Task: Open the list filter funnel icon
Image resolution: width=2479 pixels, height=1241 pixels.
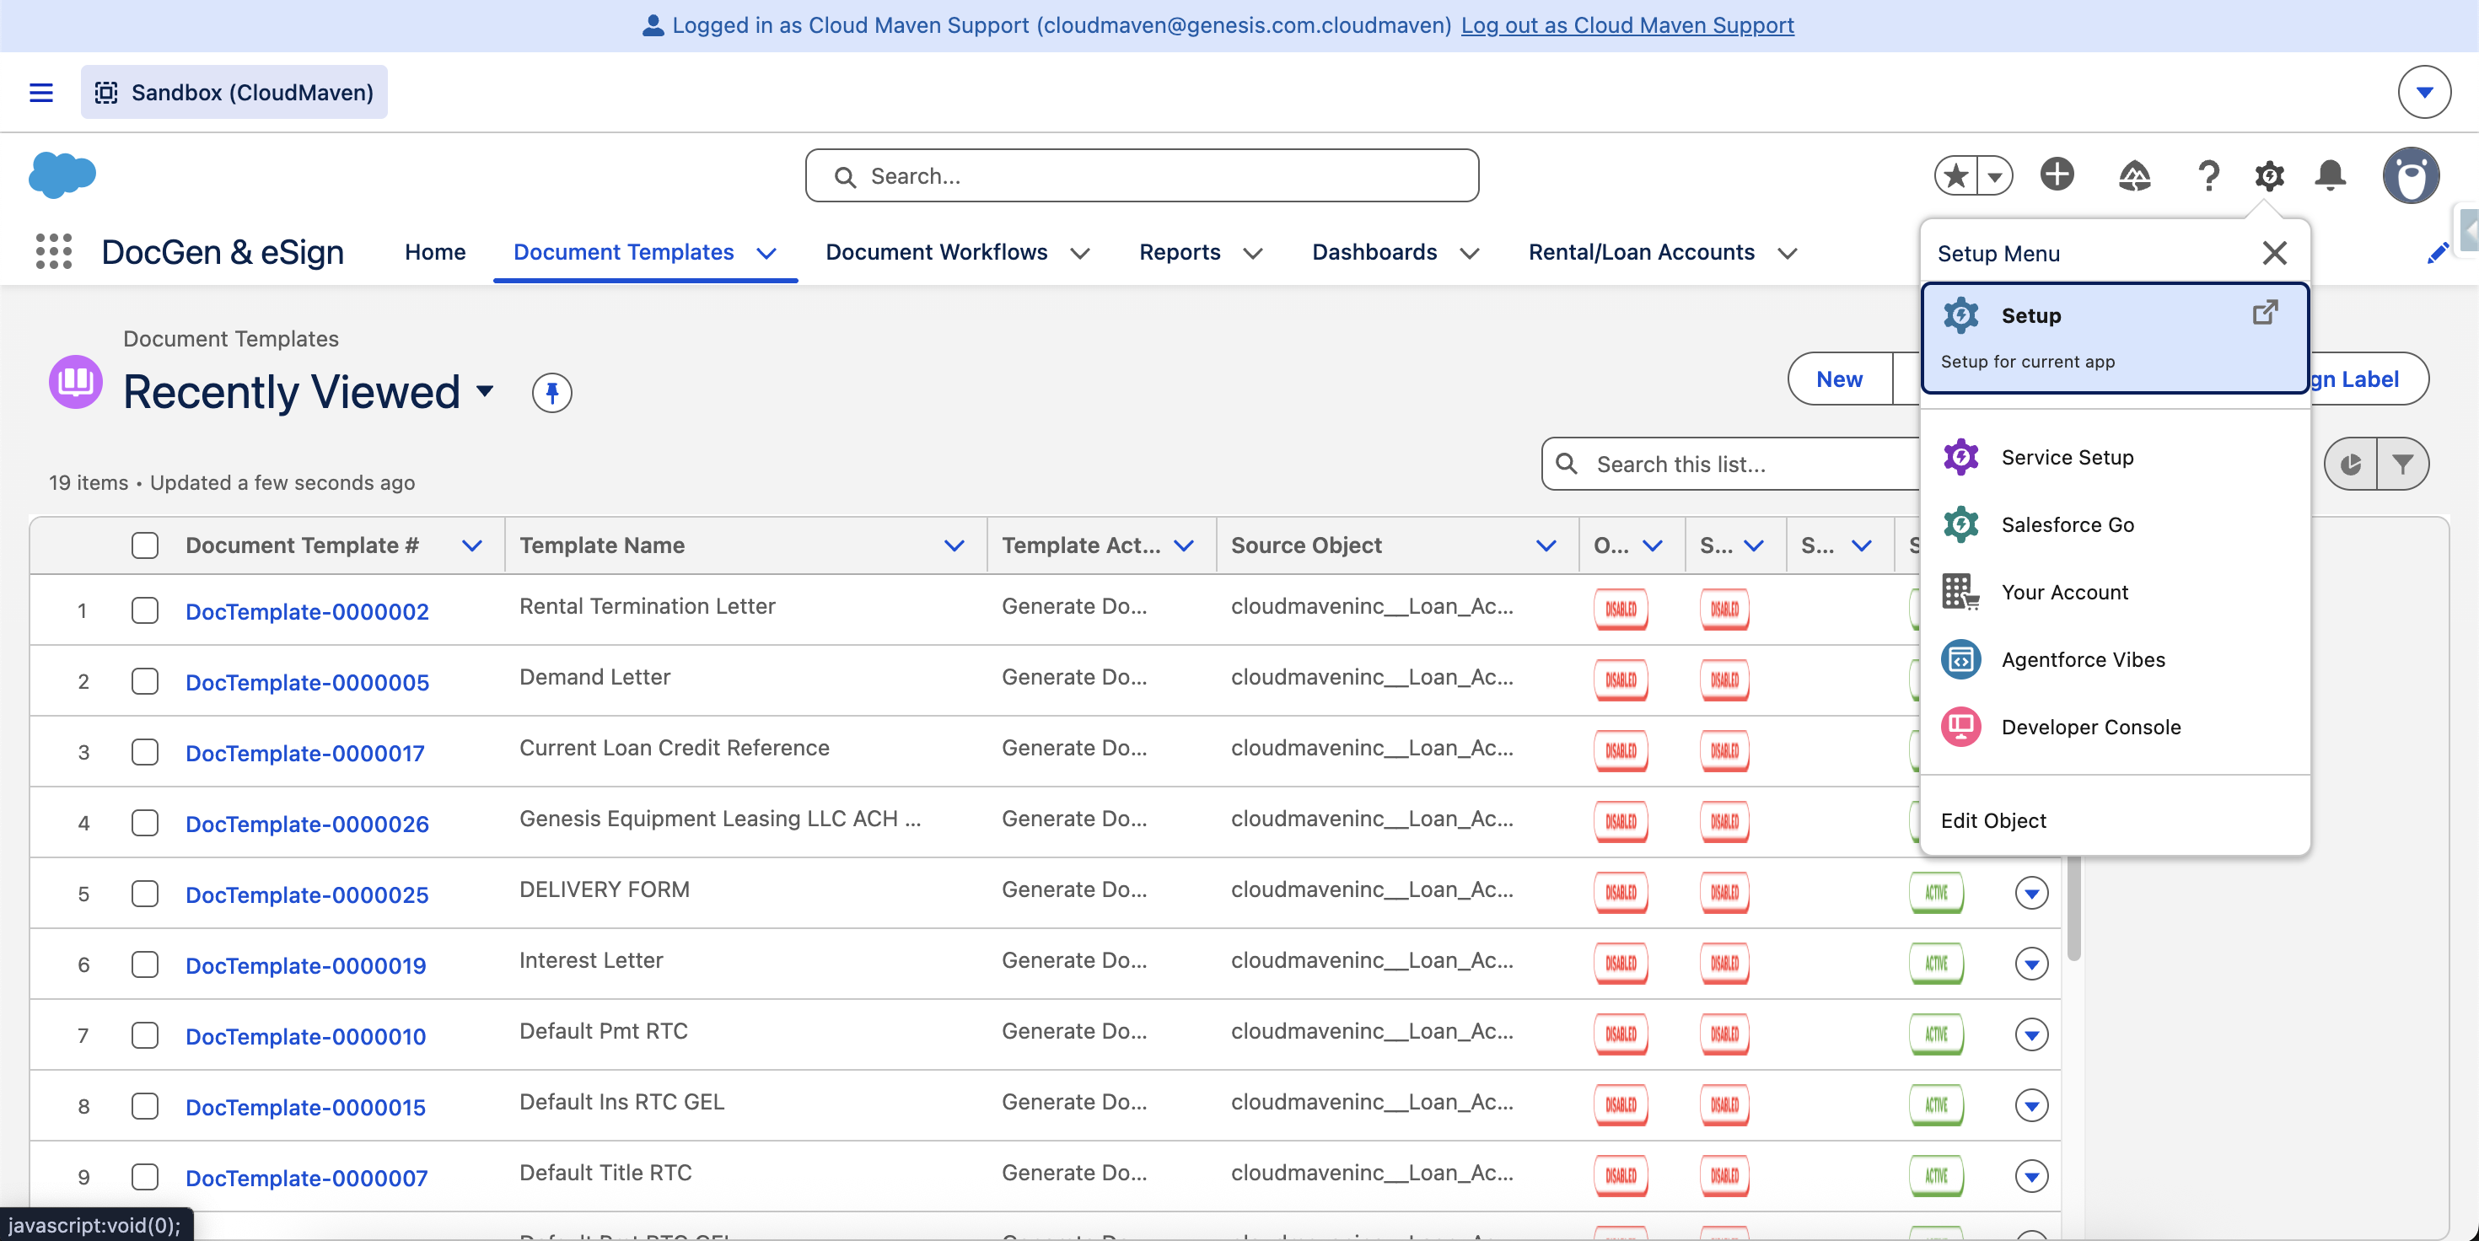Action: [x=2403, y=464]
